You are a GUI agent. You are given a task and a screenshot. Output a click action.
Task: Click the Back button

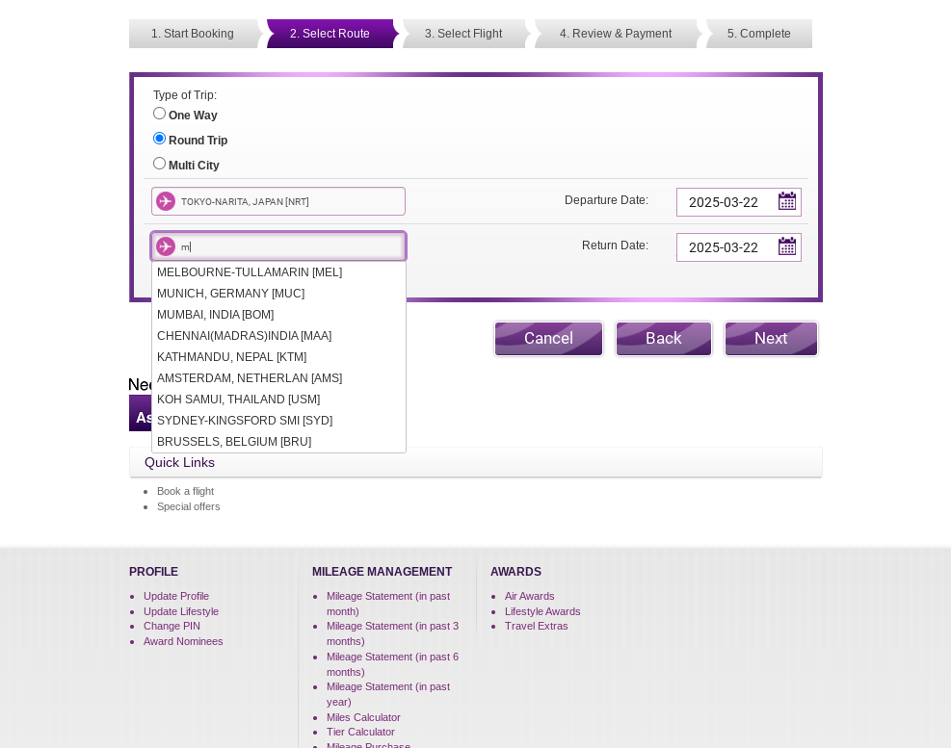(x=664, y=338)
